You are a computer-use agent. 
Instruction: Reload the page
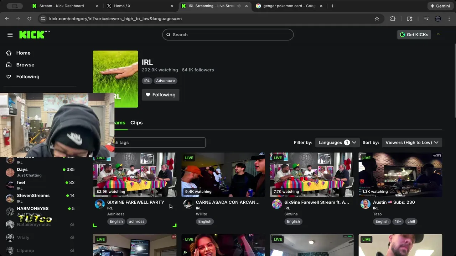pyautogui.click(x=30, y=18)
